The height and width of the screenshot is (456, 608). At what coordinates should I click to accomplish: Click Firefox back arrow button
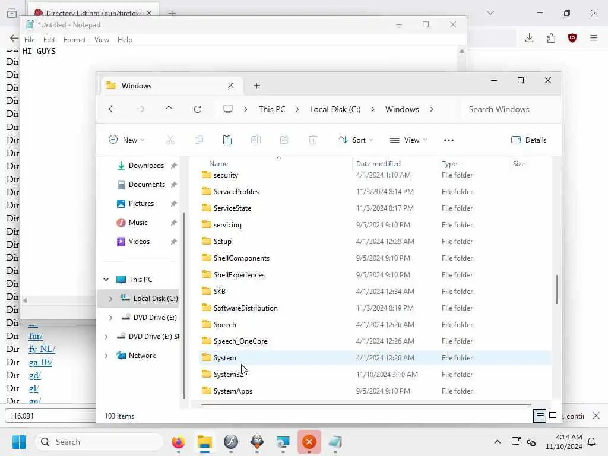tap(14, 38)
